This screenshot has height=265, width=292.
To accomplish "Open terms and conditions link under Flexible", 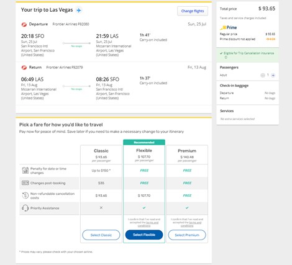I will [x=148, y=224].
